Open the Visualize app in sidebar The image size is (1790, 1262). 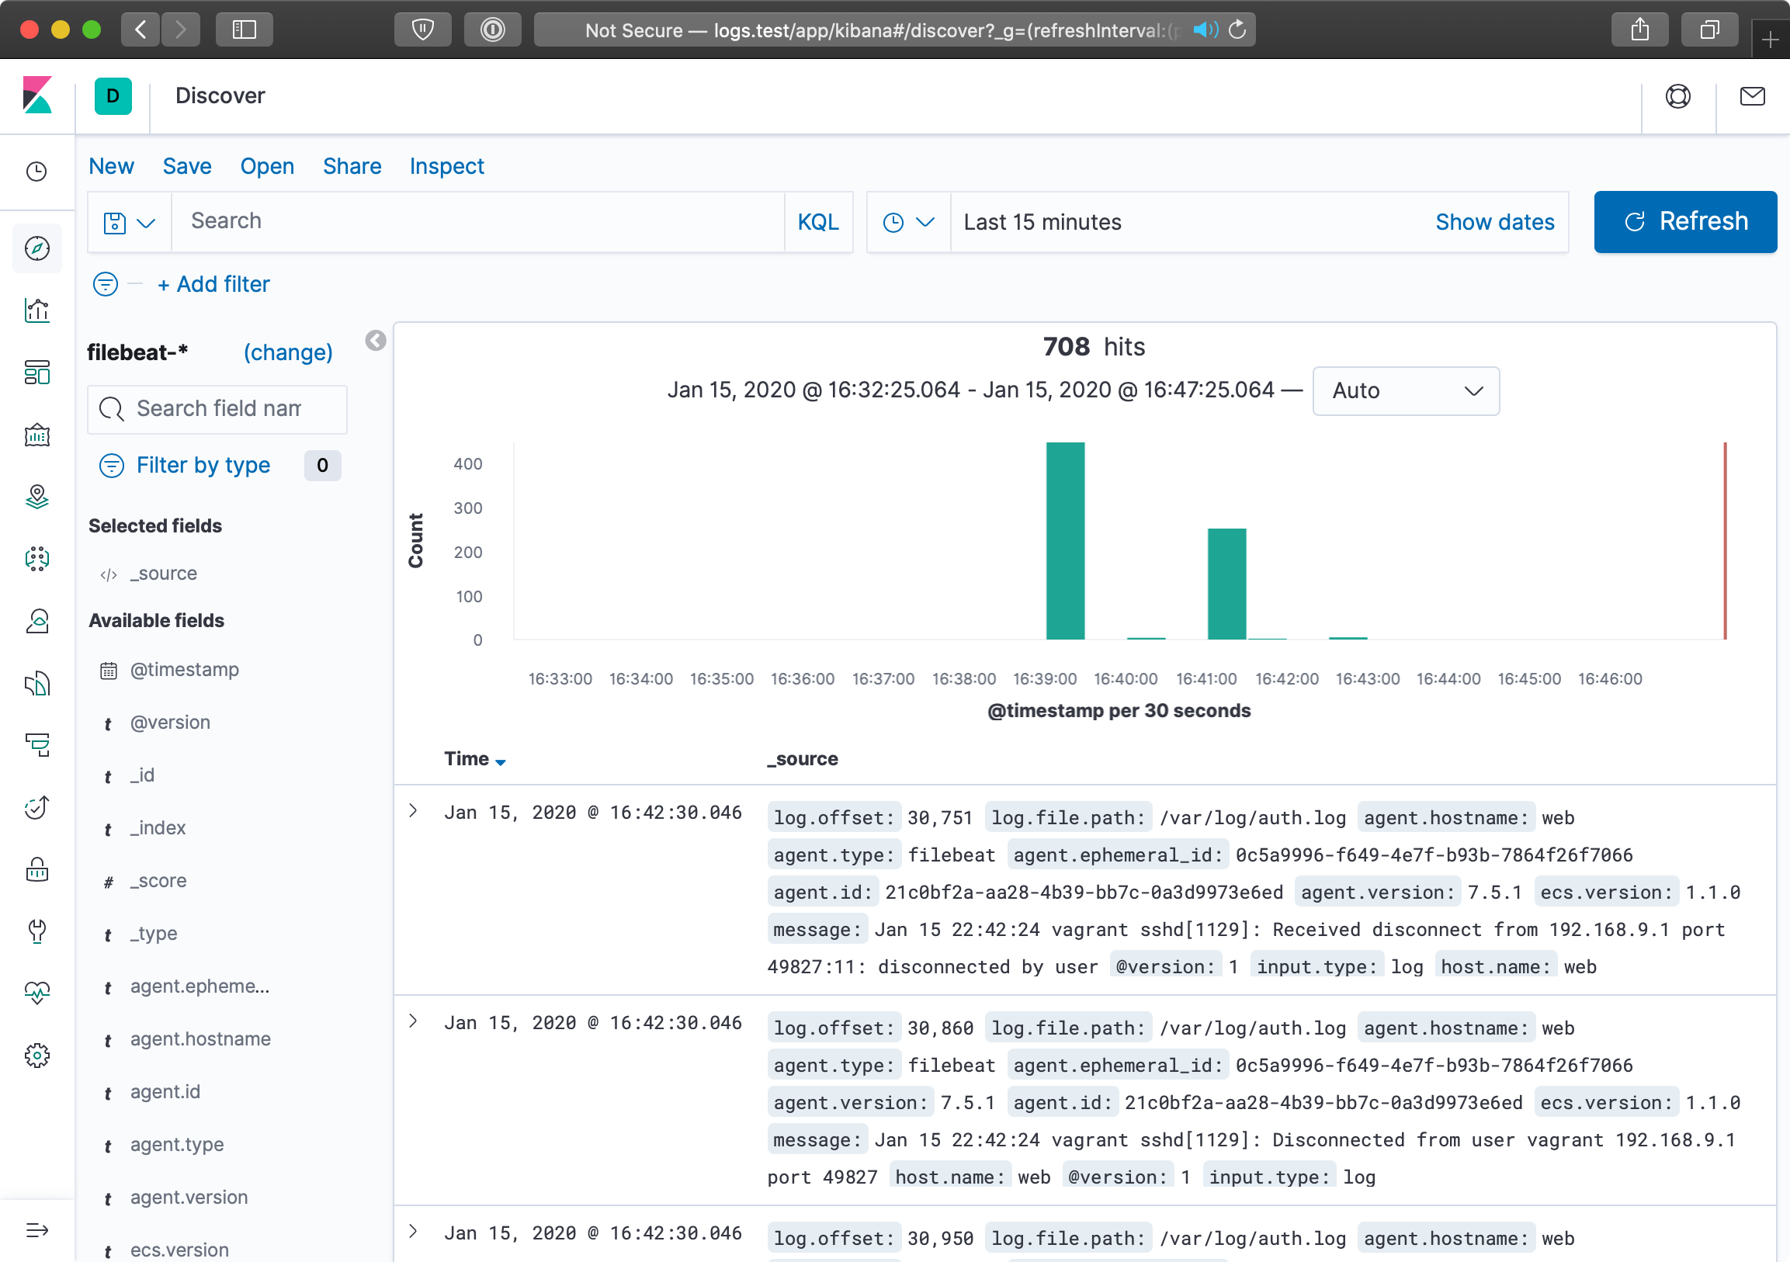36,310
